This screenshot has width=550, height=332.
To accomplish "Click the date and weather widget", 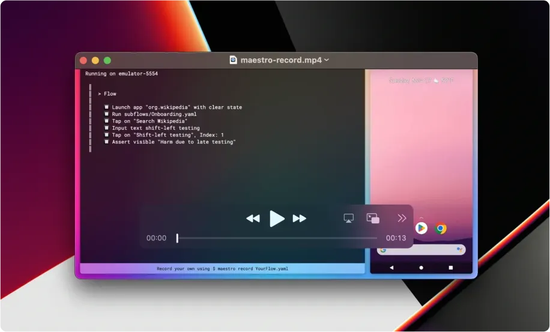I will 421,80.
